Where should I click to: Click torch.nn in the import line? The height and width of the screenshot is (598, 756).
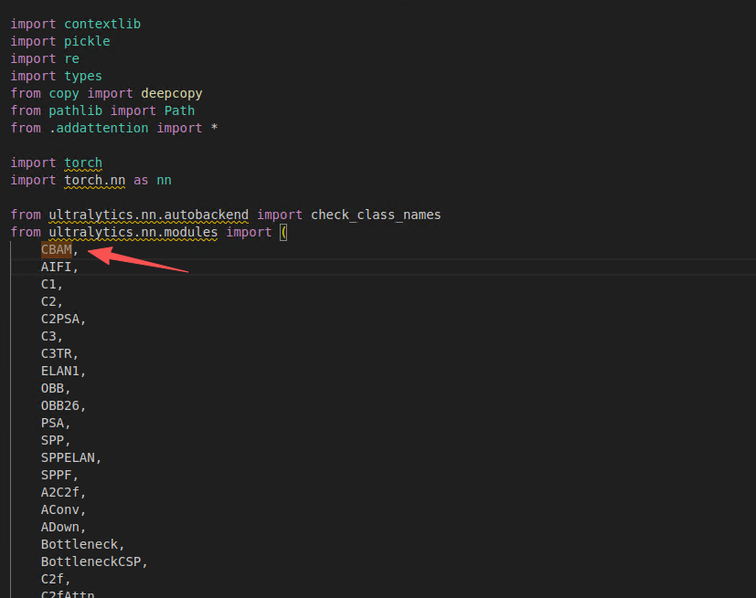tap(94, 180)
